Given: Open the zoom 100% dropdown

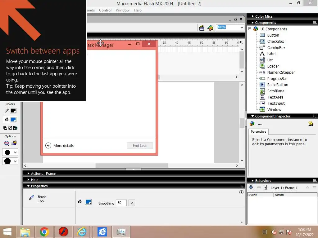Looking at the screenshot, I should (x=242, y=27).
